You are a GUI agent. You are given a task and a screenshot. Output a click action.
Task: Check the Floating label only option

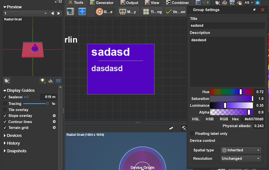point(192,133)
